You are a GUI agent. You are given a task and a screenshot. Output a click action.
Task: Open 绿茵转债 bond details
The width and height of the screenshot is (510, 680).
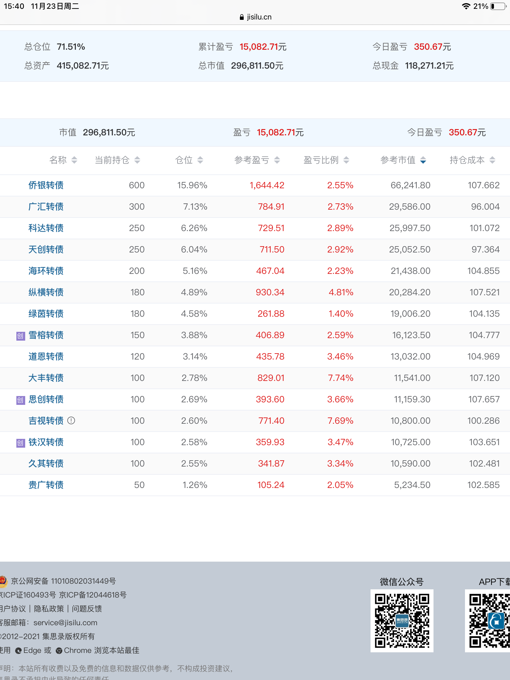click(x=46, y=314)
